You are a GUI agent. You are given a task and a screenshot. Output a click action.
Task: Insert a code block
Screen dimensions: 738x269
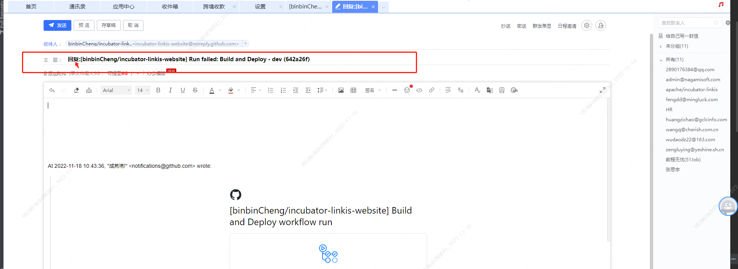419,90
